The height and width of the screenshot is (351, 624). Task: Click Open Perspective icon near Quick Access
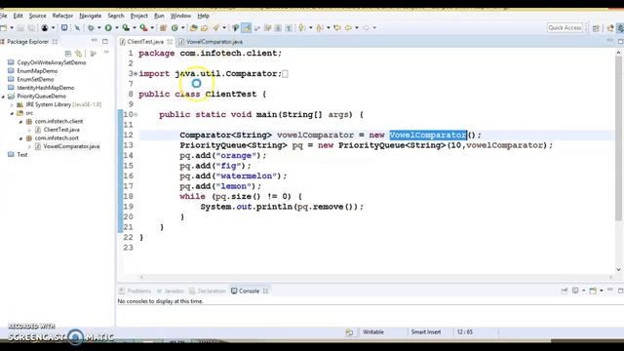coord(596,28)
